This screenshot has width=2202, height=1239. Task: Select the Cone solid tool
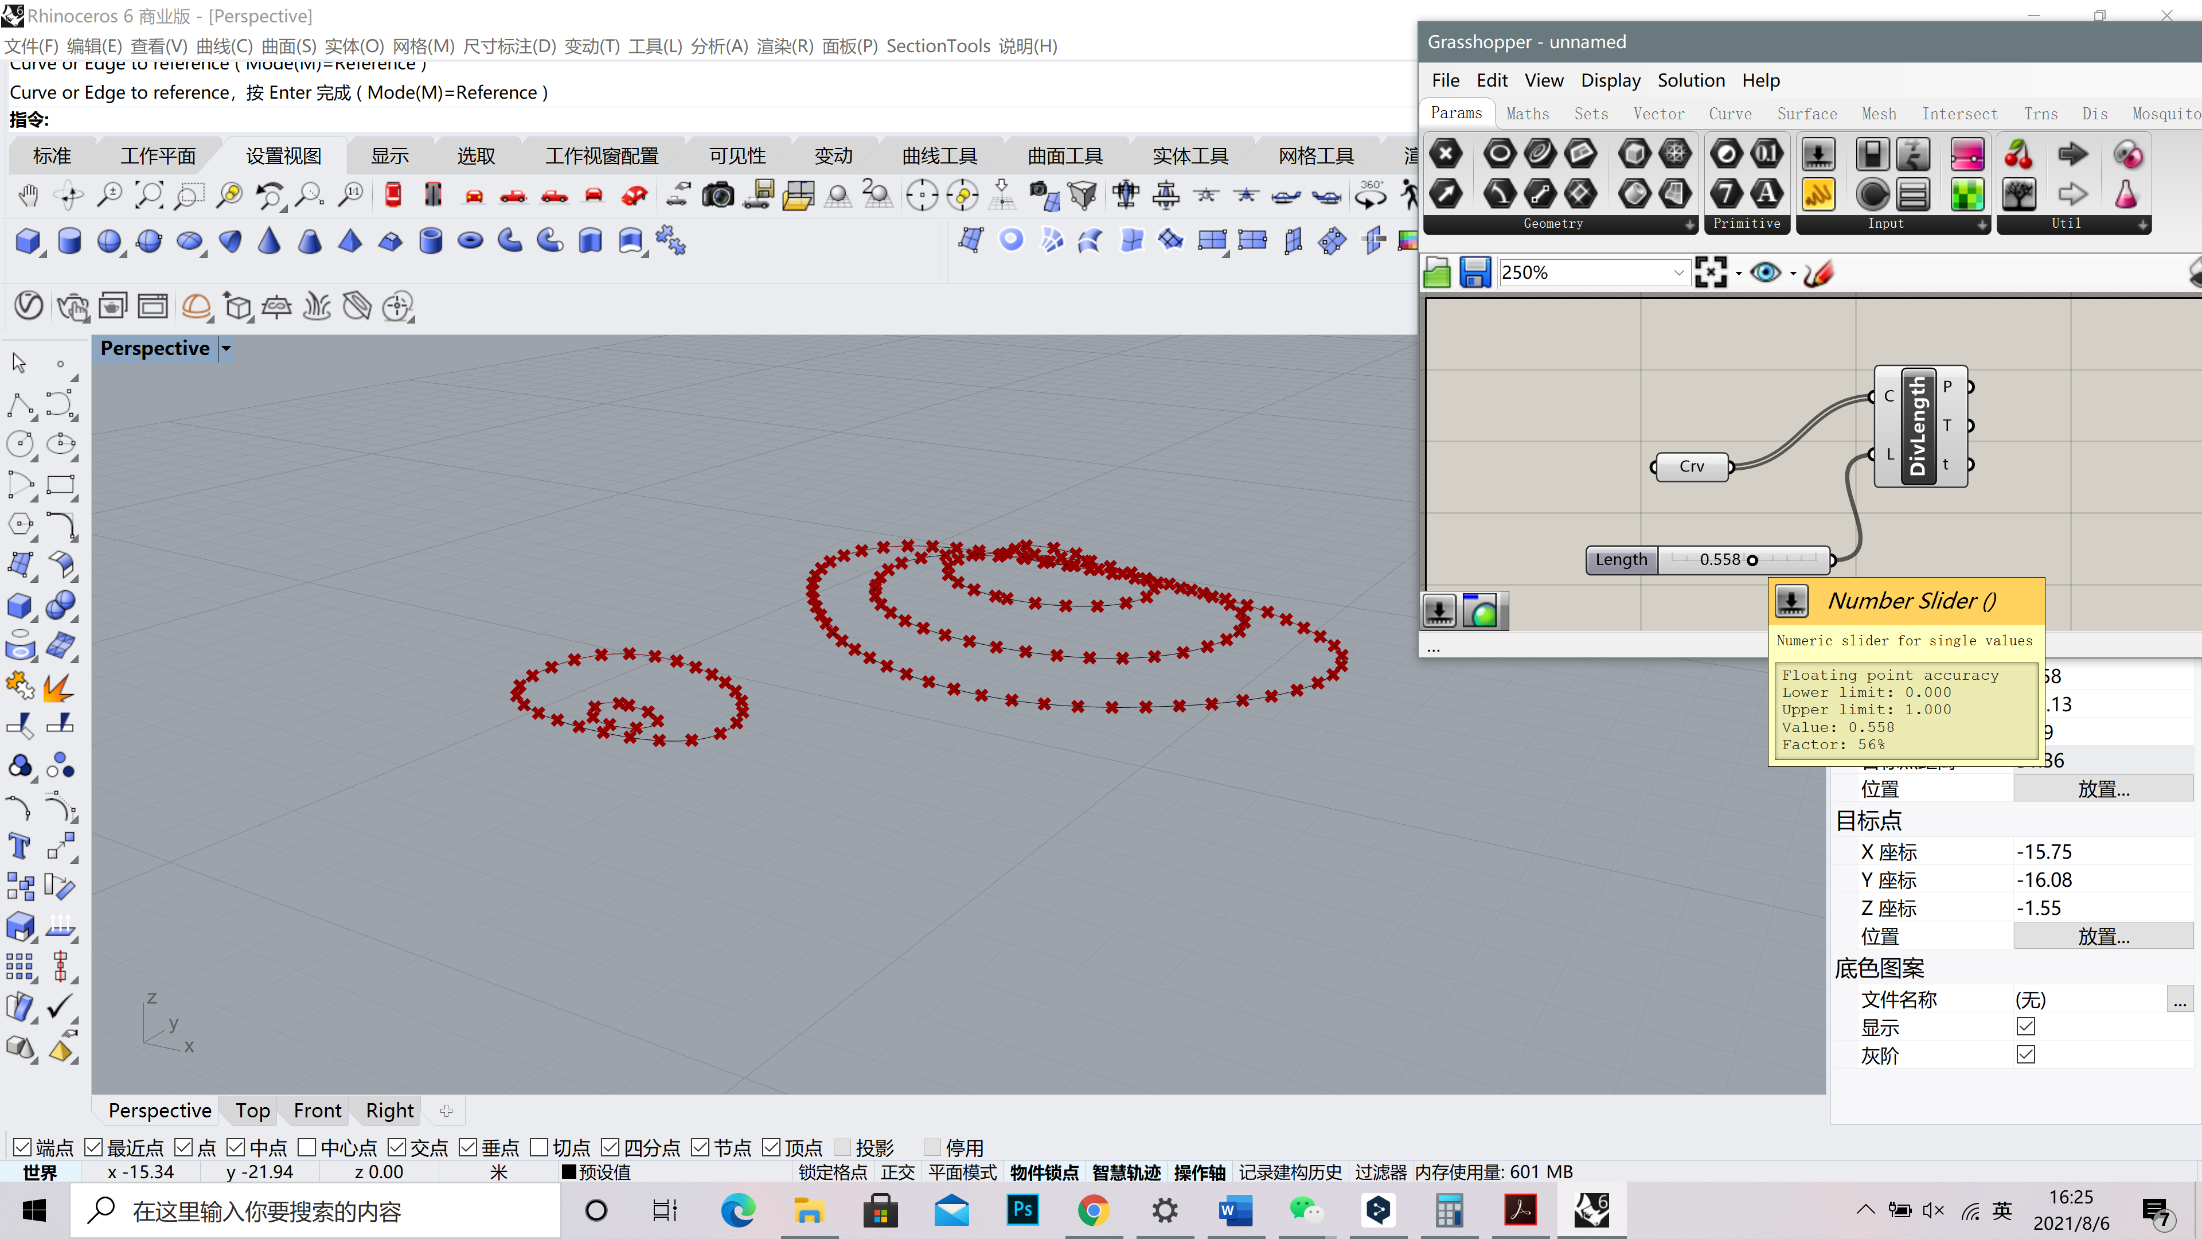(x=270, y=241)
